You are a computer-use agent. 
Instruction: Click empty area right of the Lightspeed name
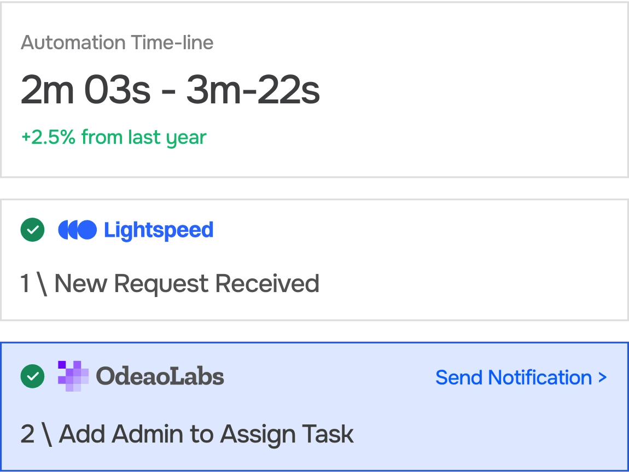[x=410, y=230]
